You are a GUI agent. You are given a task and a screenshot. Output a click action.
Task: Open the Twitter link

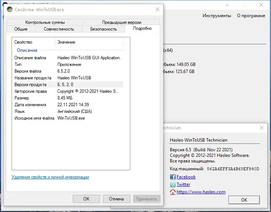click(183, 184)
